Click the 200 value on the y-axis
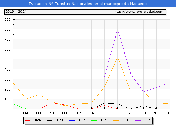 click(x=7, y=89)
